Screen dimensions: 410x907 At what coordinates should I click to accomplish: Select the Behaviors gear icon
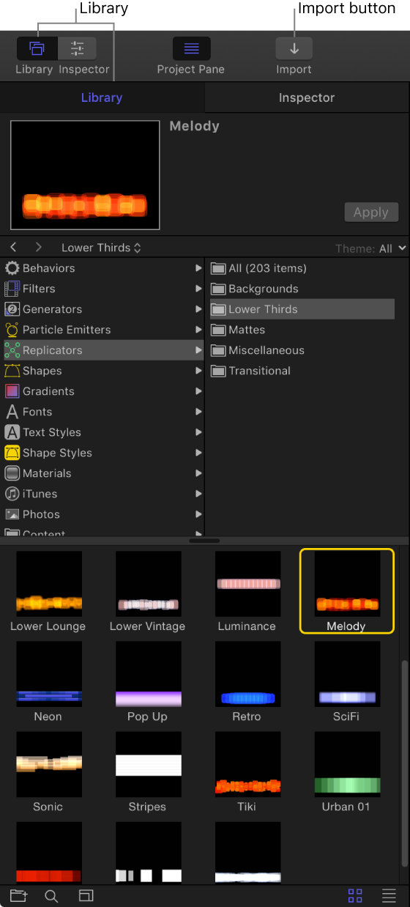pyautogui.click(x=12, y=268)
